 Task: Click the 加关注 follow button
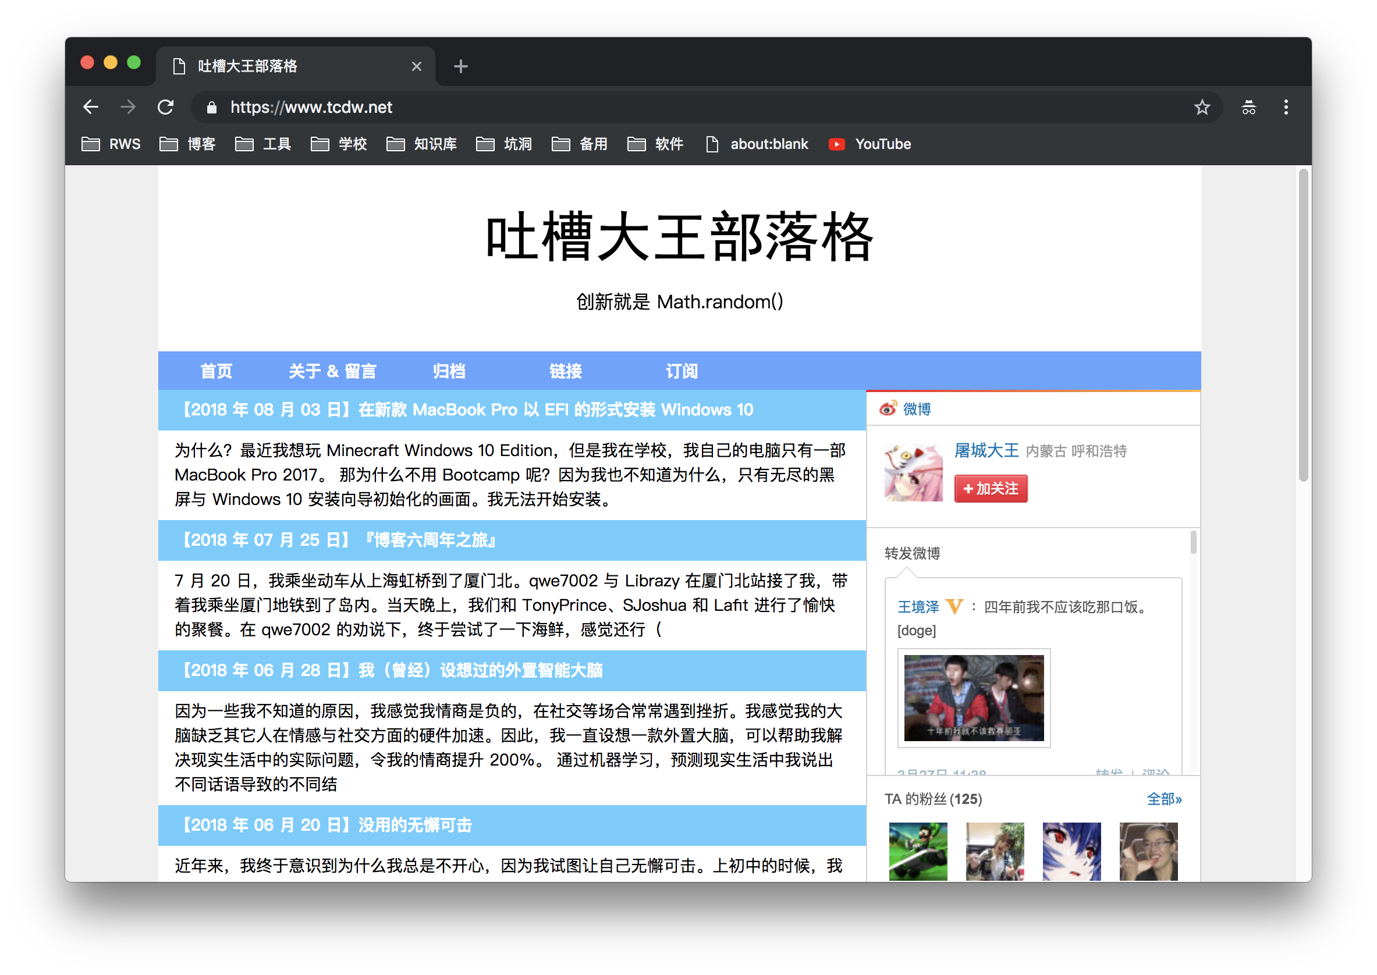[x=990, y=489]
